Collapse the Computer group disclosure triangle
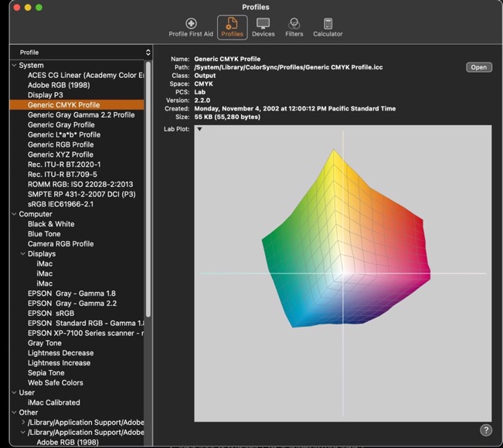503x448 pixels. pos(14,214)
